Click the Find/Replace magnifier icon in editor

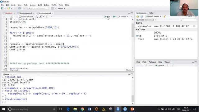[37, 16]
